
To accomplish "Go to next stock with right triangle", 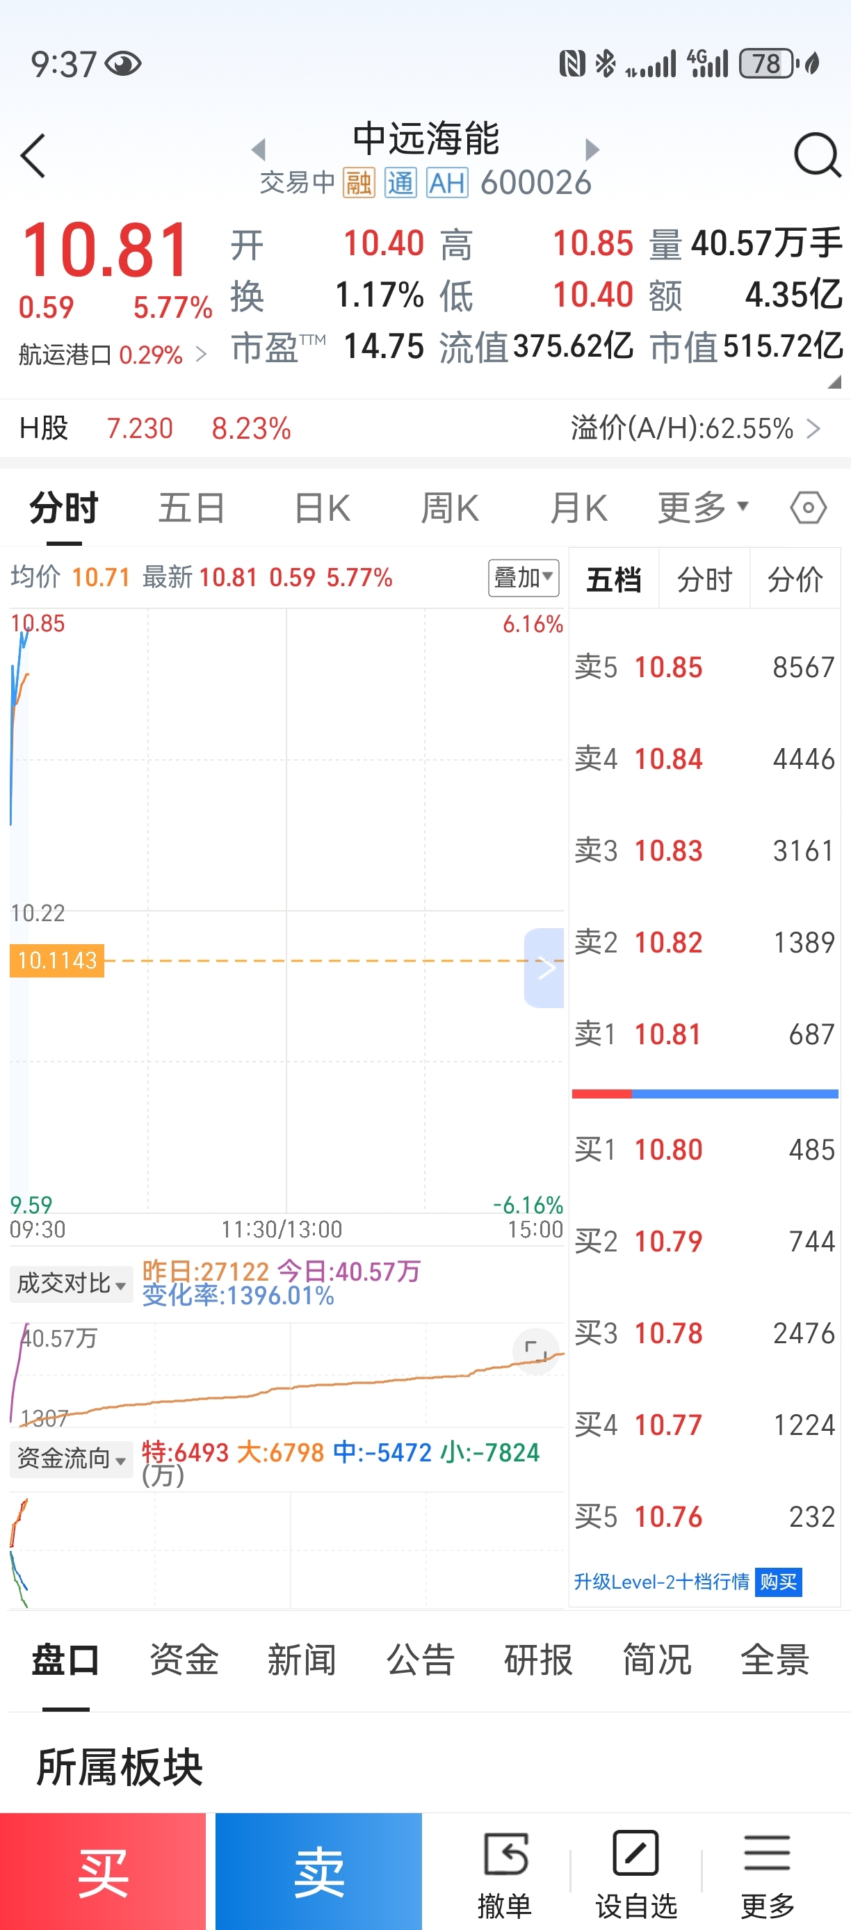I will coord(592,149).
